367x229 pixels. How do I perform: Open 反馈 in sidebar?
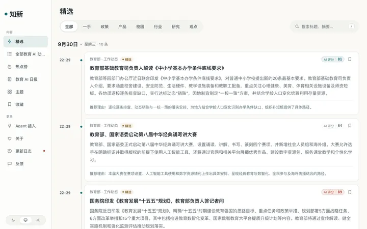[x=26, y=164]
